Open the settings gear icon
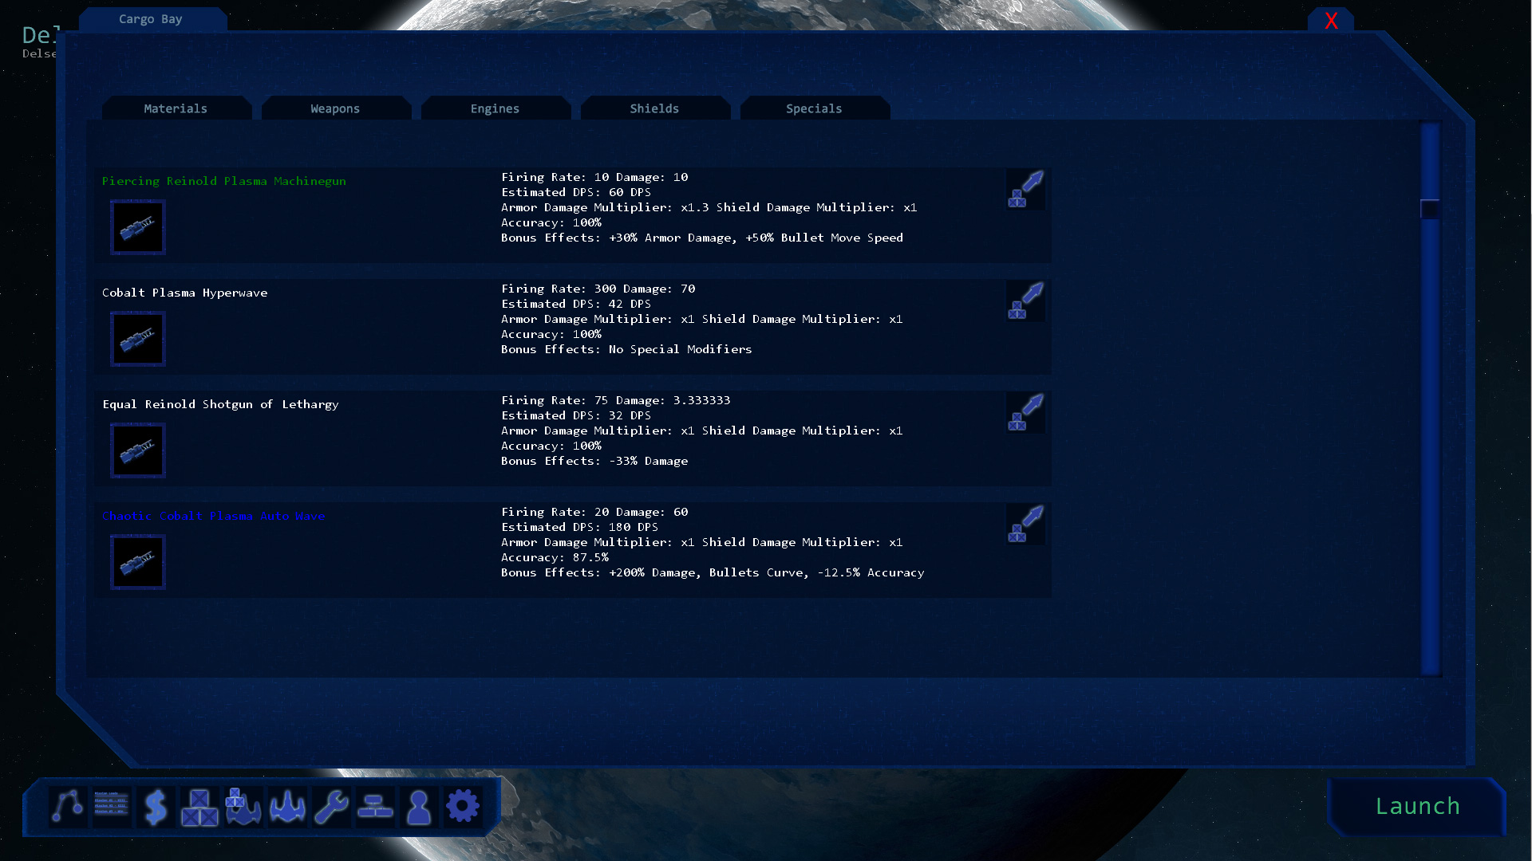 click(463, 807)
